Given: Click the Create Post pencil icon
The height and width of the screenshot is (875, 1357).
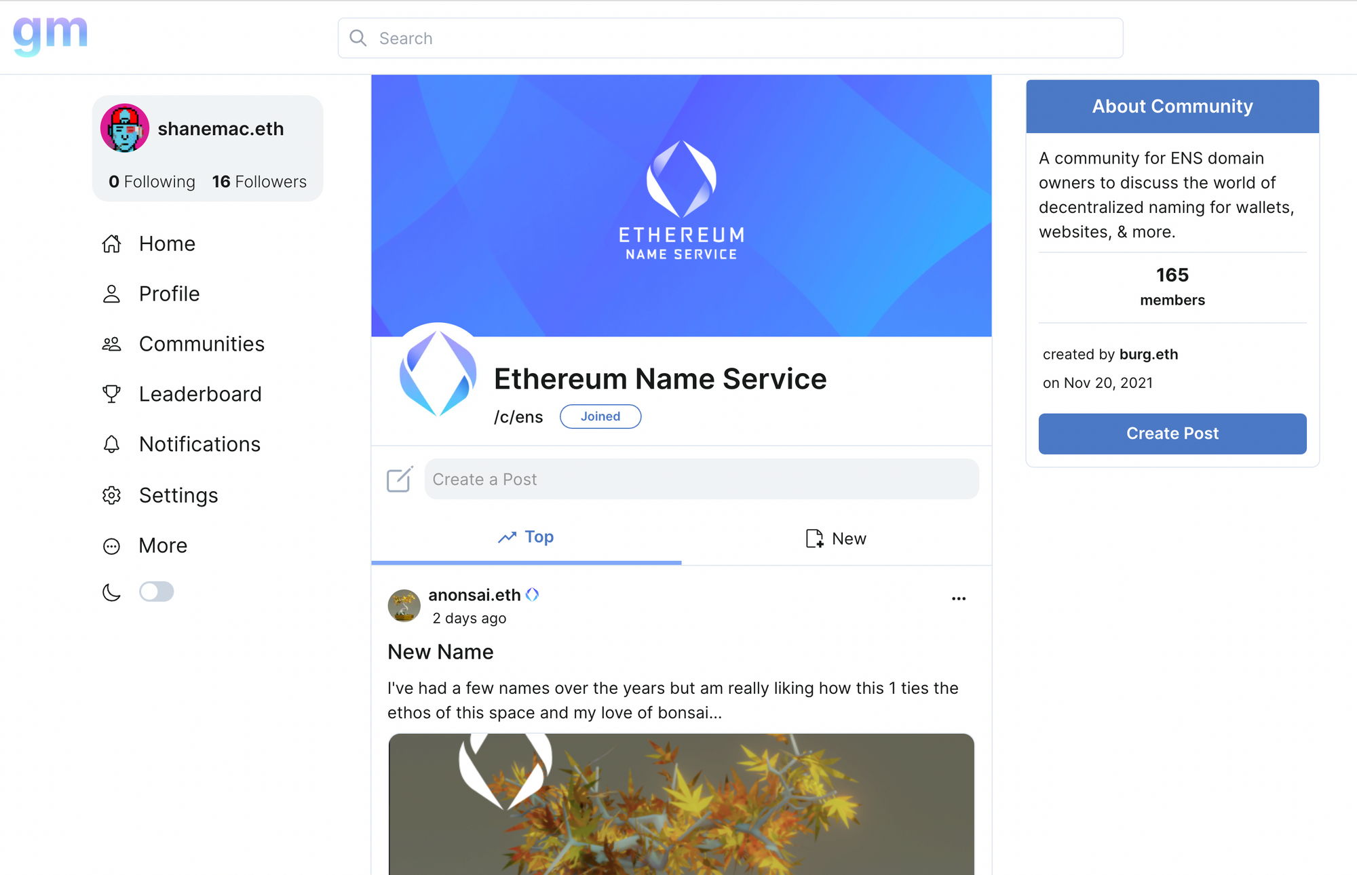Looking at the screenshot, I should coord(398,478).
